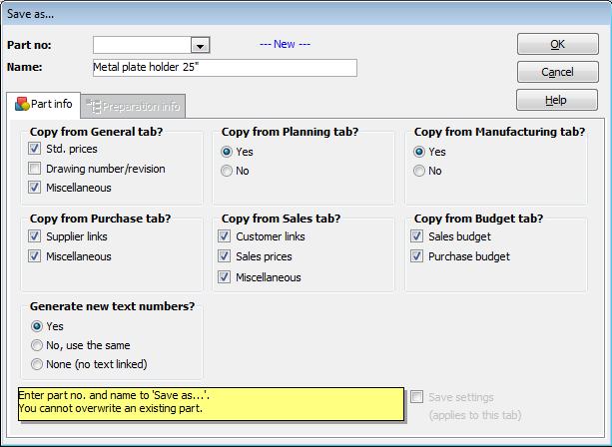612x447 pixels.
Task: Toggle Miscellaneous under General tab
Action: [x=35, y=188]
